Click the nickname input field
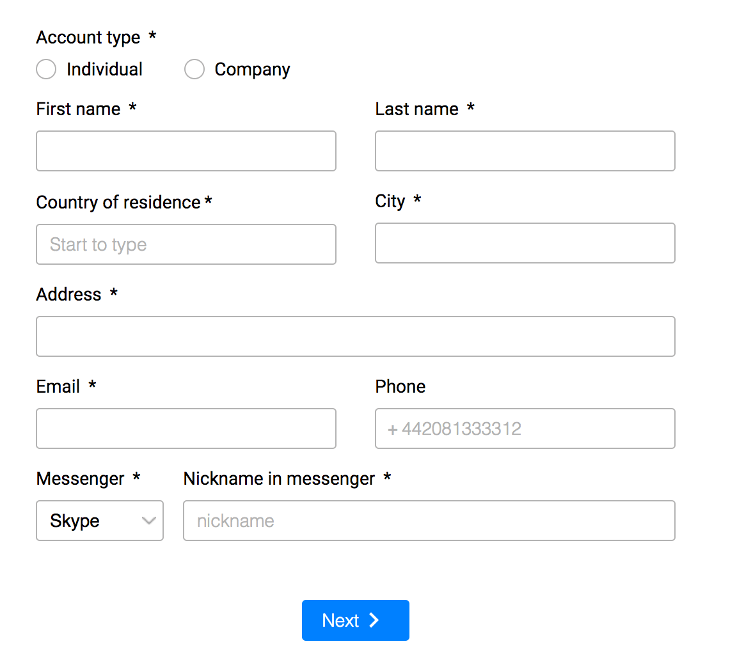 [429, 521]
